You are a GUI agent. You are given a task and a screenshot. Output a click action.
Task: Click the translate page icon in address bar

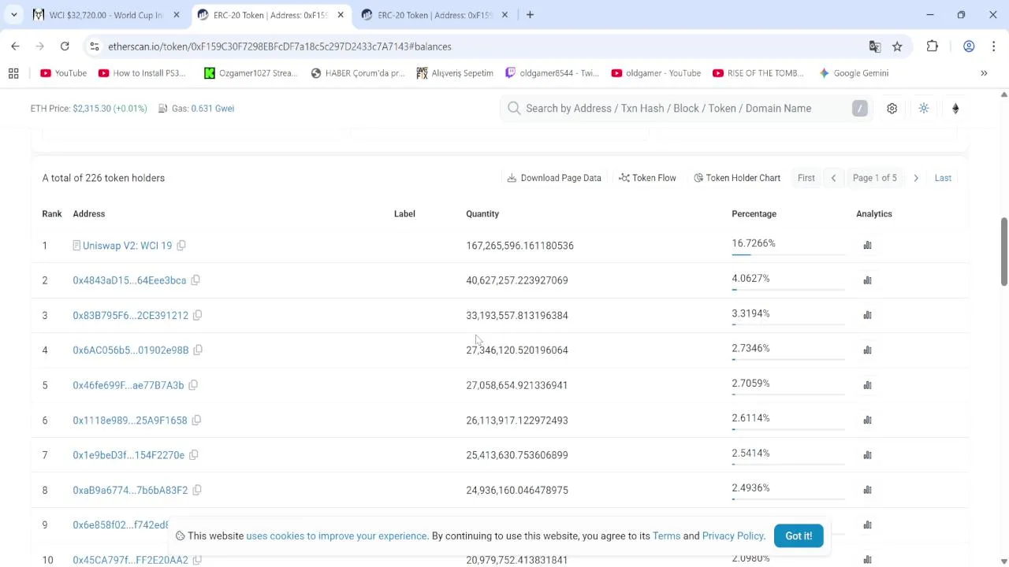point(875,46)
